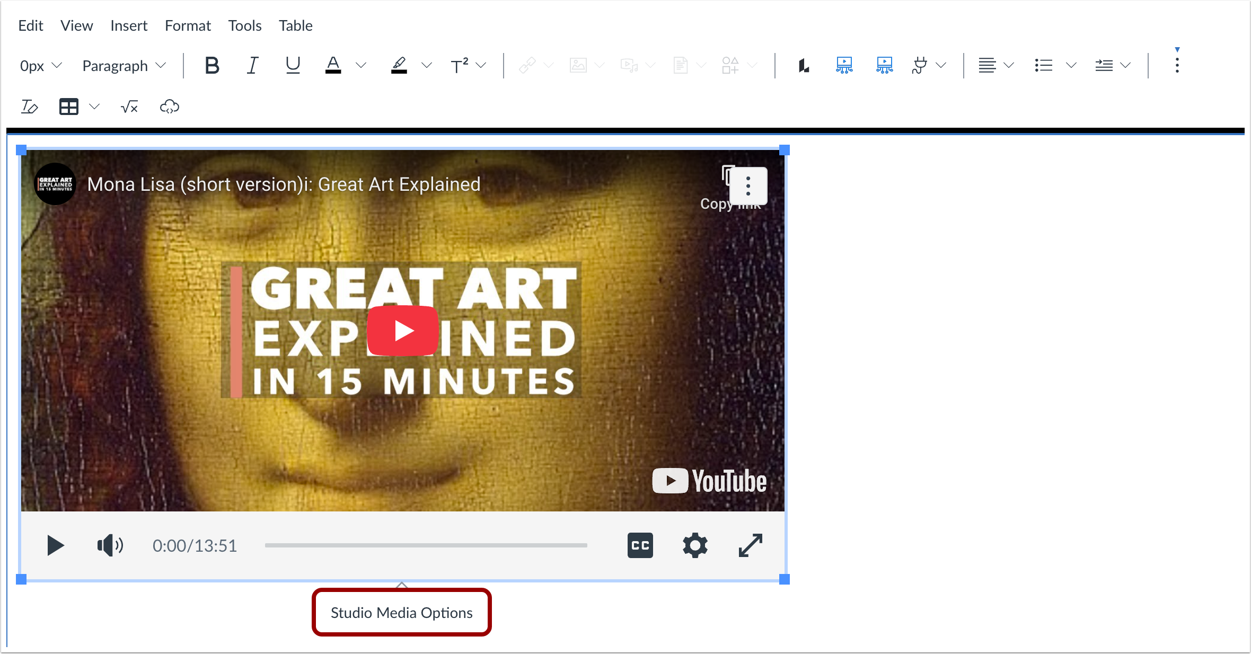This screenshot has width=1251, height=654.
Task: Mute the video volume
Action: coord(109,545)
